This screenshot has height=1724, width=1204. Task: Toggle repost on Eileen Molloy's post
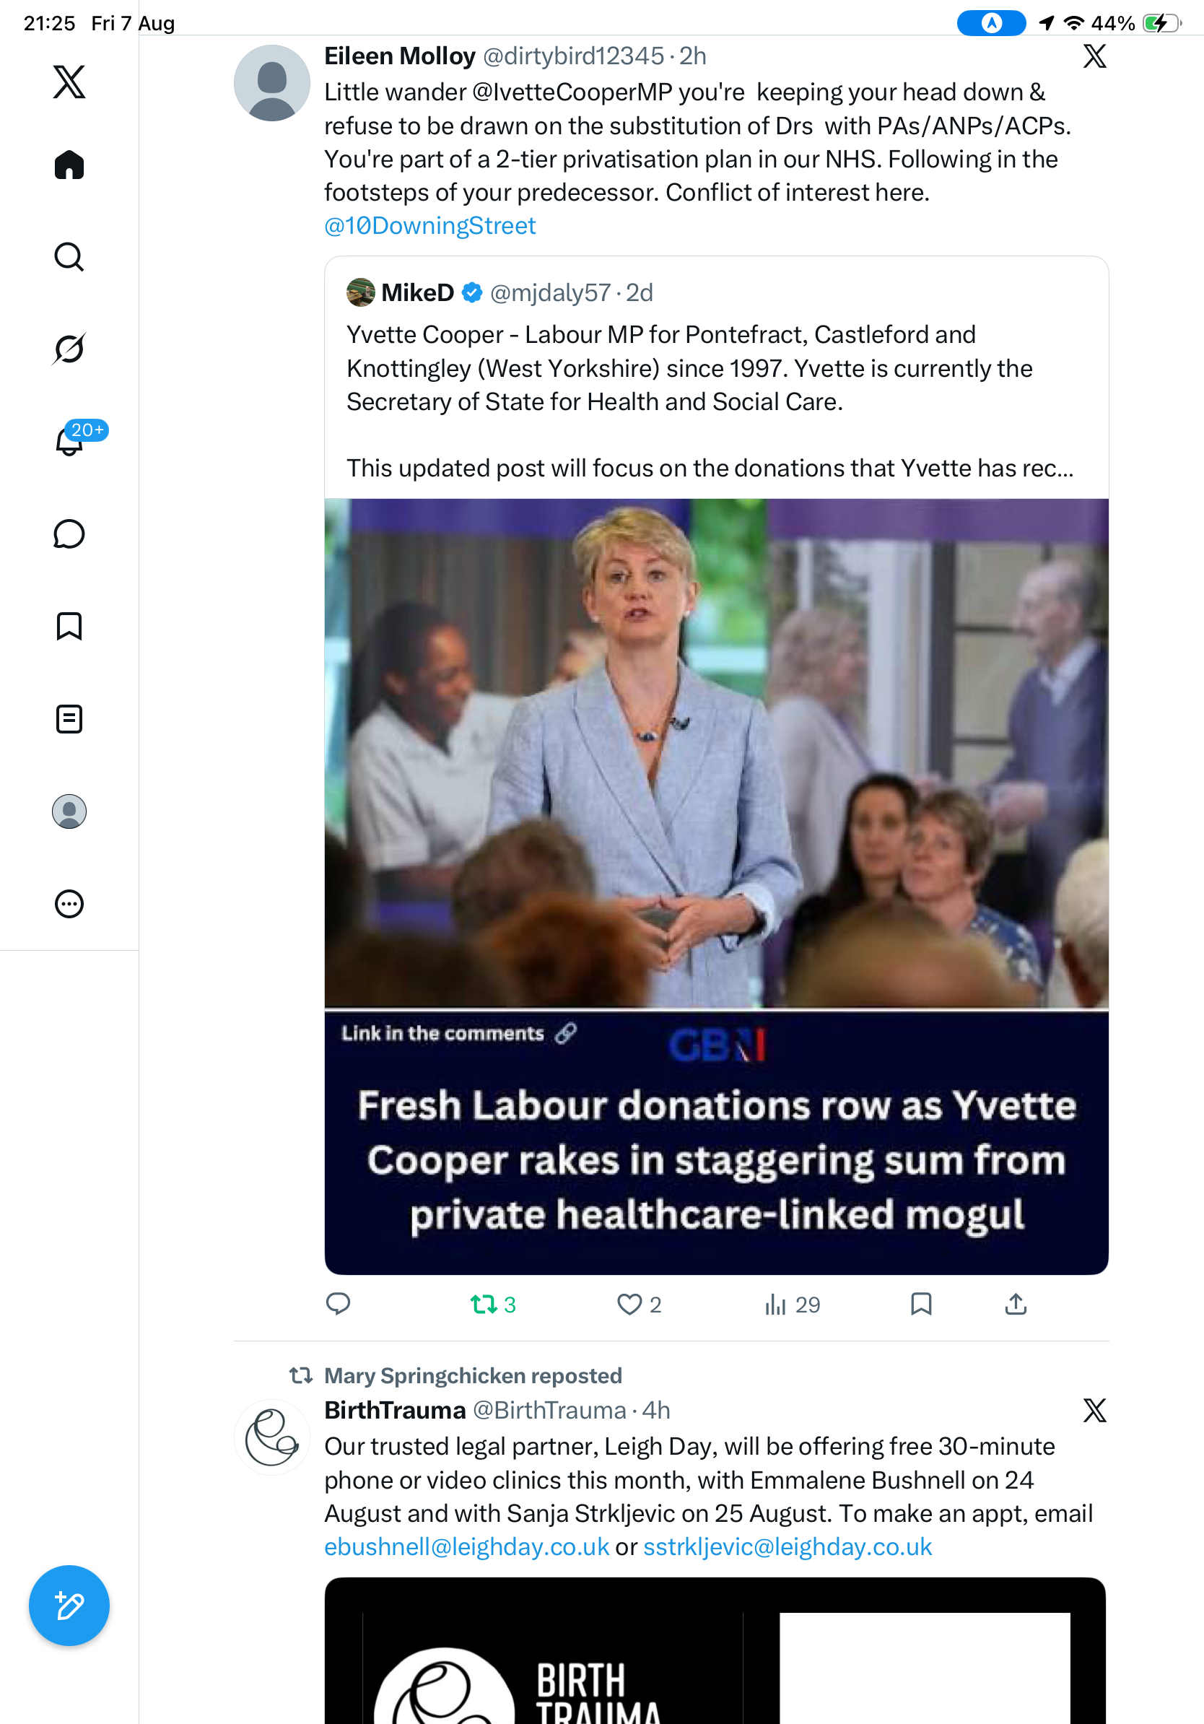click(493, 1305)
